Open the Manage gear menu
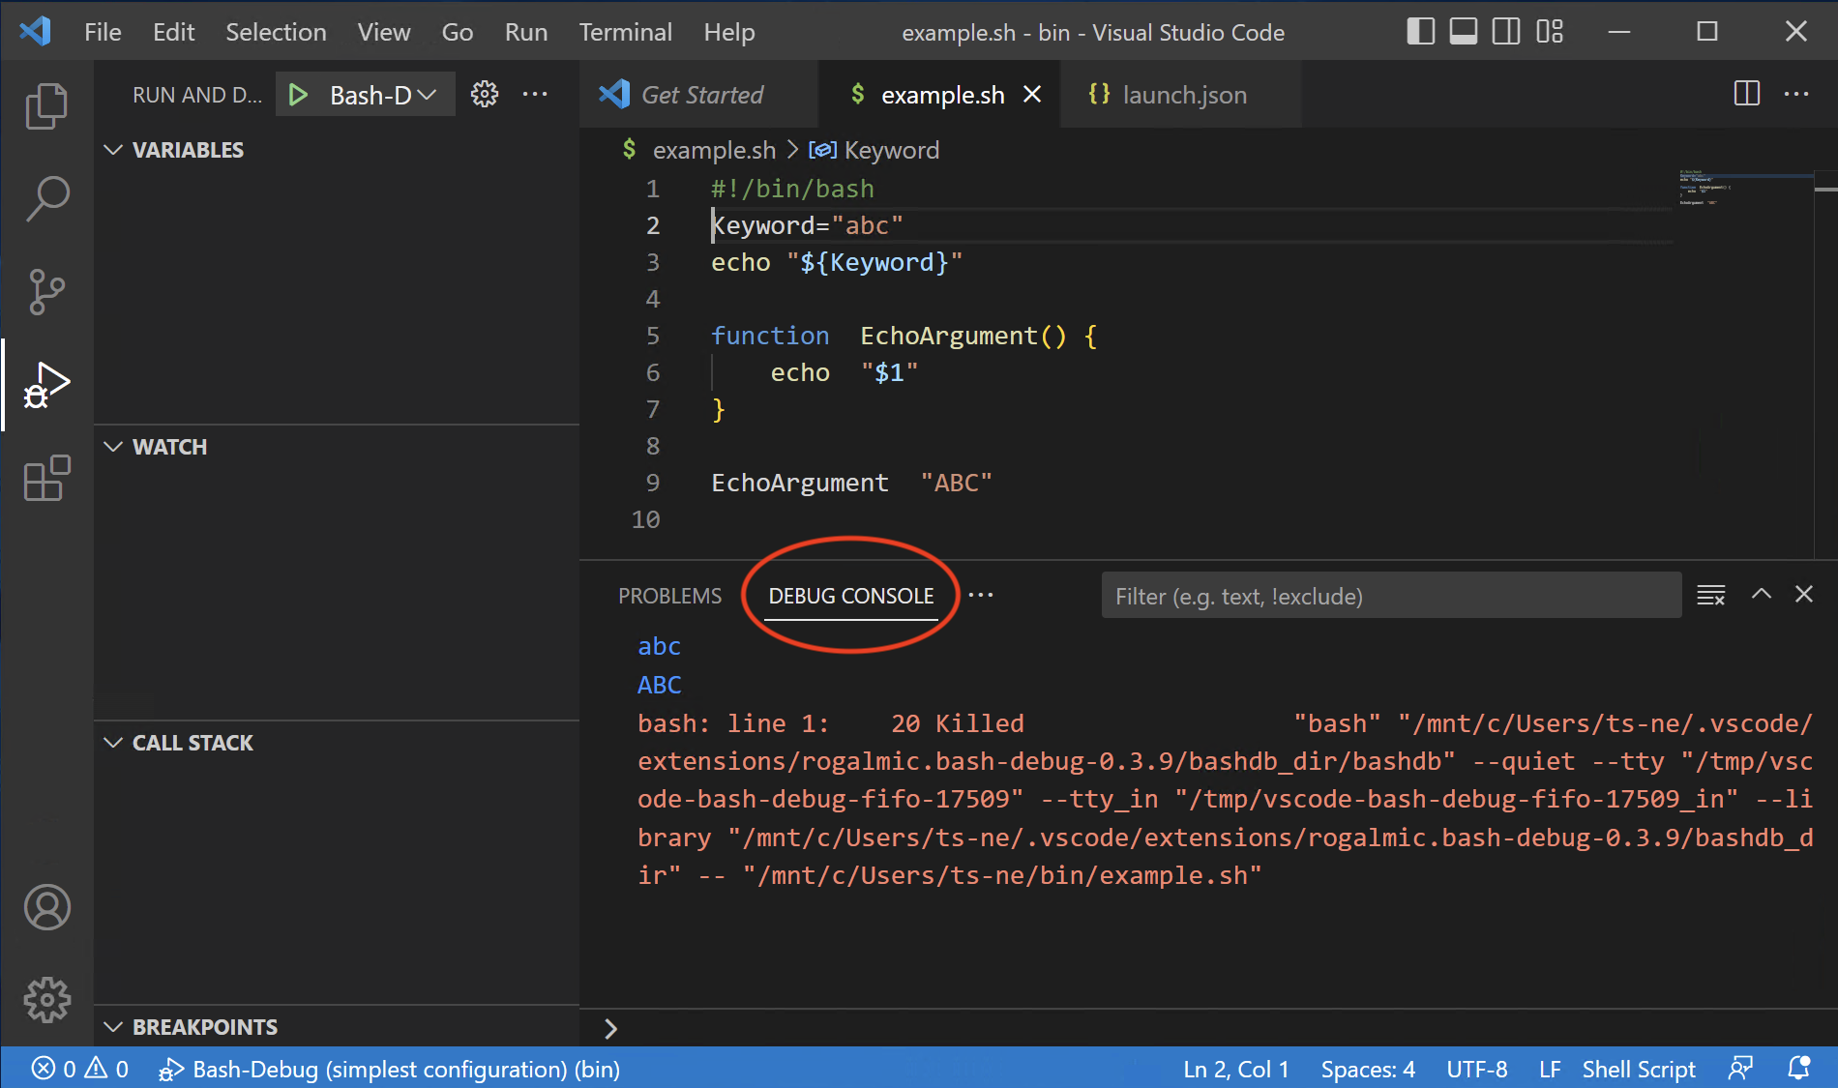 pos(45,1000)
